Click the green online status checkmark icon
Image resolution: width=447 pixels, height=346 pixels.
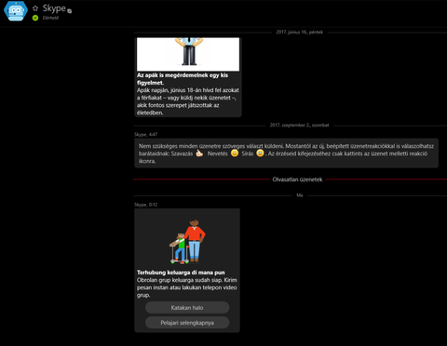pos(35,18)
